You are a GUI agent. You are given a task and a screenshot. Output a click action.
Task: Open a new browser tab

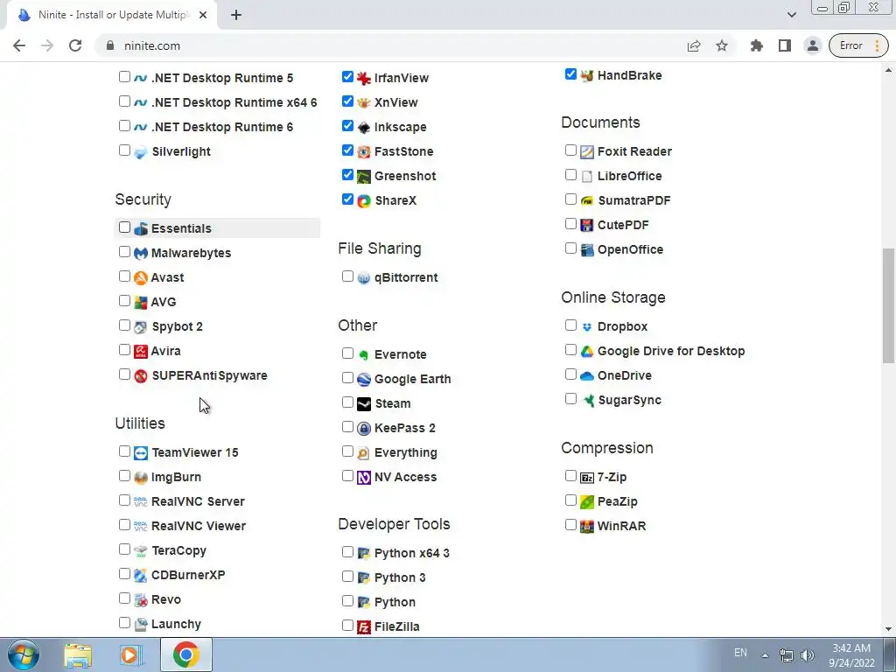coord(236,15)
